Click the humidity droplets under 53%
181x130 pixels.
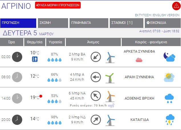[x=54, y=101]
